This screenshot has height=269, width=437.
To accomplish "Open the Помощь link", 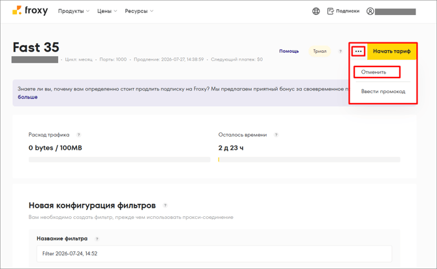I will pos(289,51).
